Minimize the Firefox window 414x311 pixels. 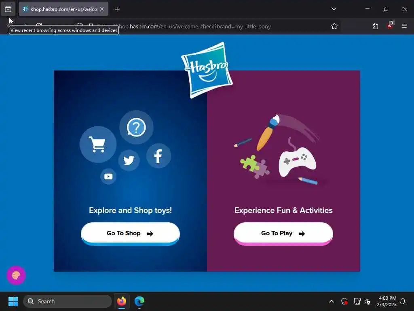(367, 9)
